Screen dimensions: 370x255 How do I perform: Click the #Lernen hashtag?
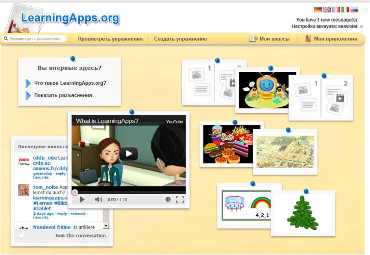pos(43,203)
